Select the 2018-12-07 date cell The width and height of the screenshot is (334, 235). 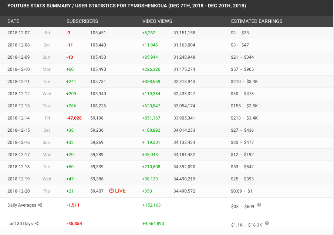click(x=18, y=33)
